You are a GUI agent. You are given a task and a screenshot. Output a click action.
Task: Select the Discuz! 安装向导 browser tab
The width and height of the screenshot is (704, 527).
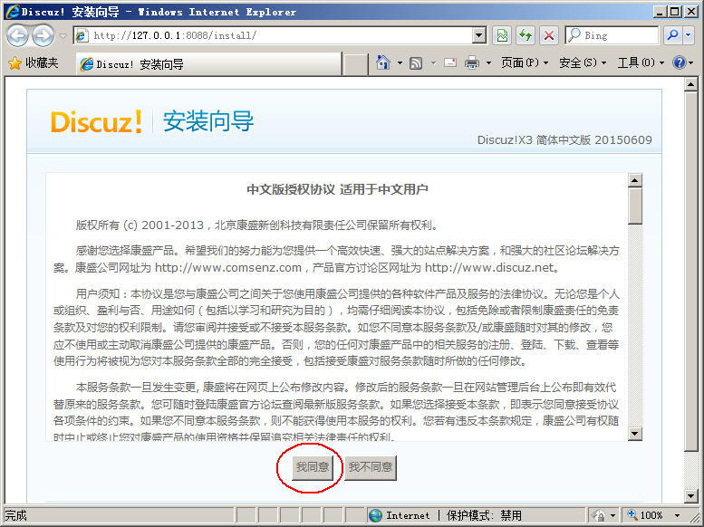(208, 64)
